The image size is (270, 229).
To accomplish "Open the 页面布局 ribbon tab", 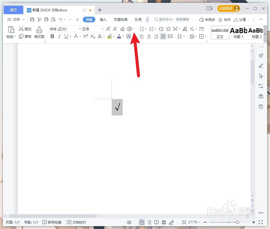I will click(x=121, y=20).
